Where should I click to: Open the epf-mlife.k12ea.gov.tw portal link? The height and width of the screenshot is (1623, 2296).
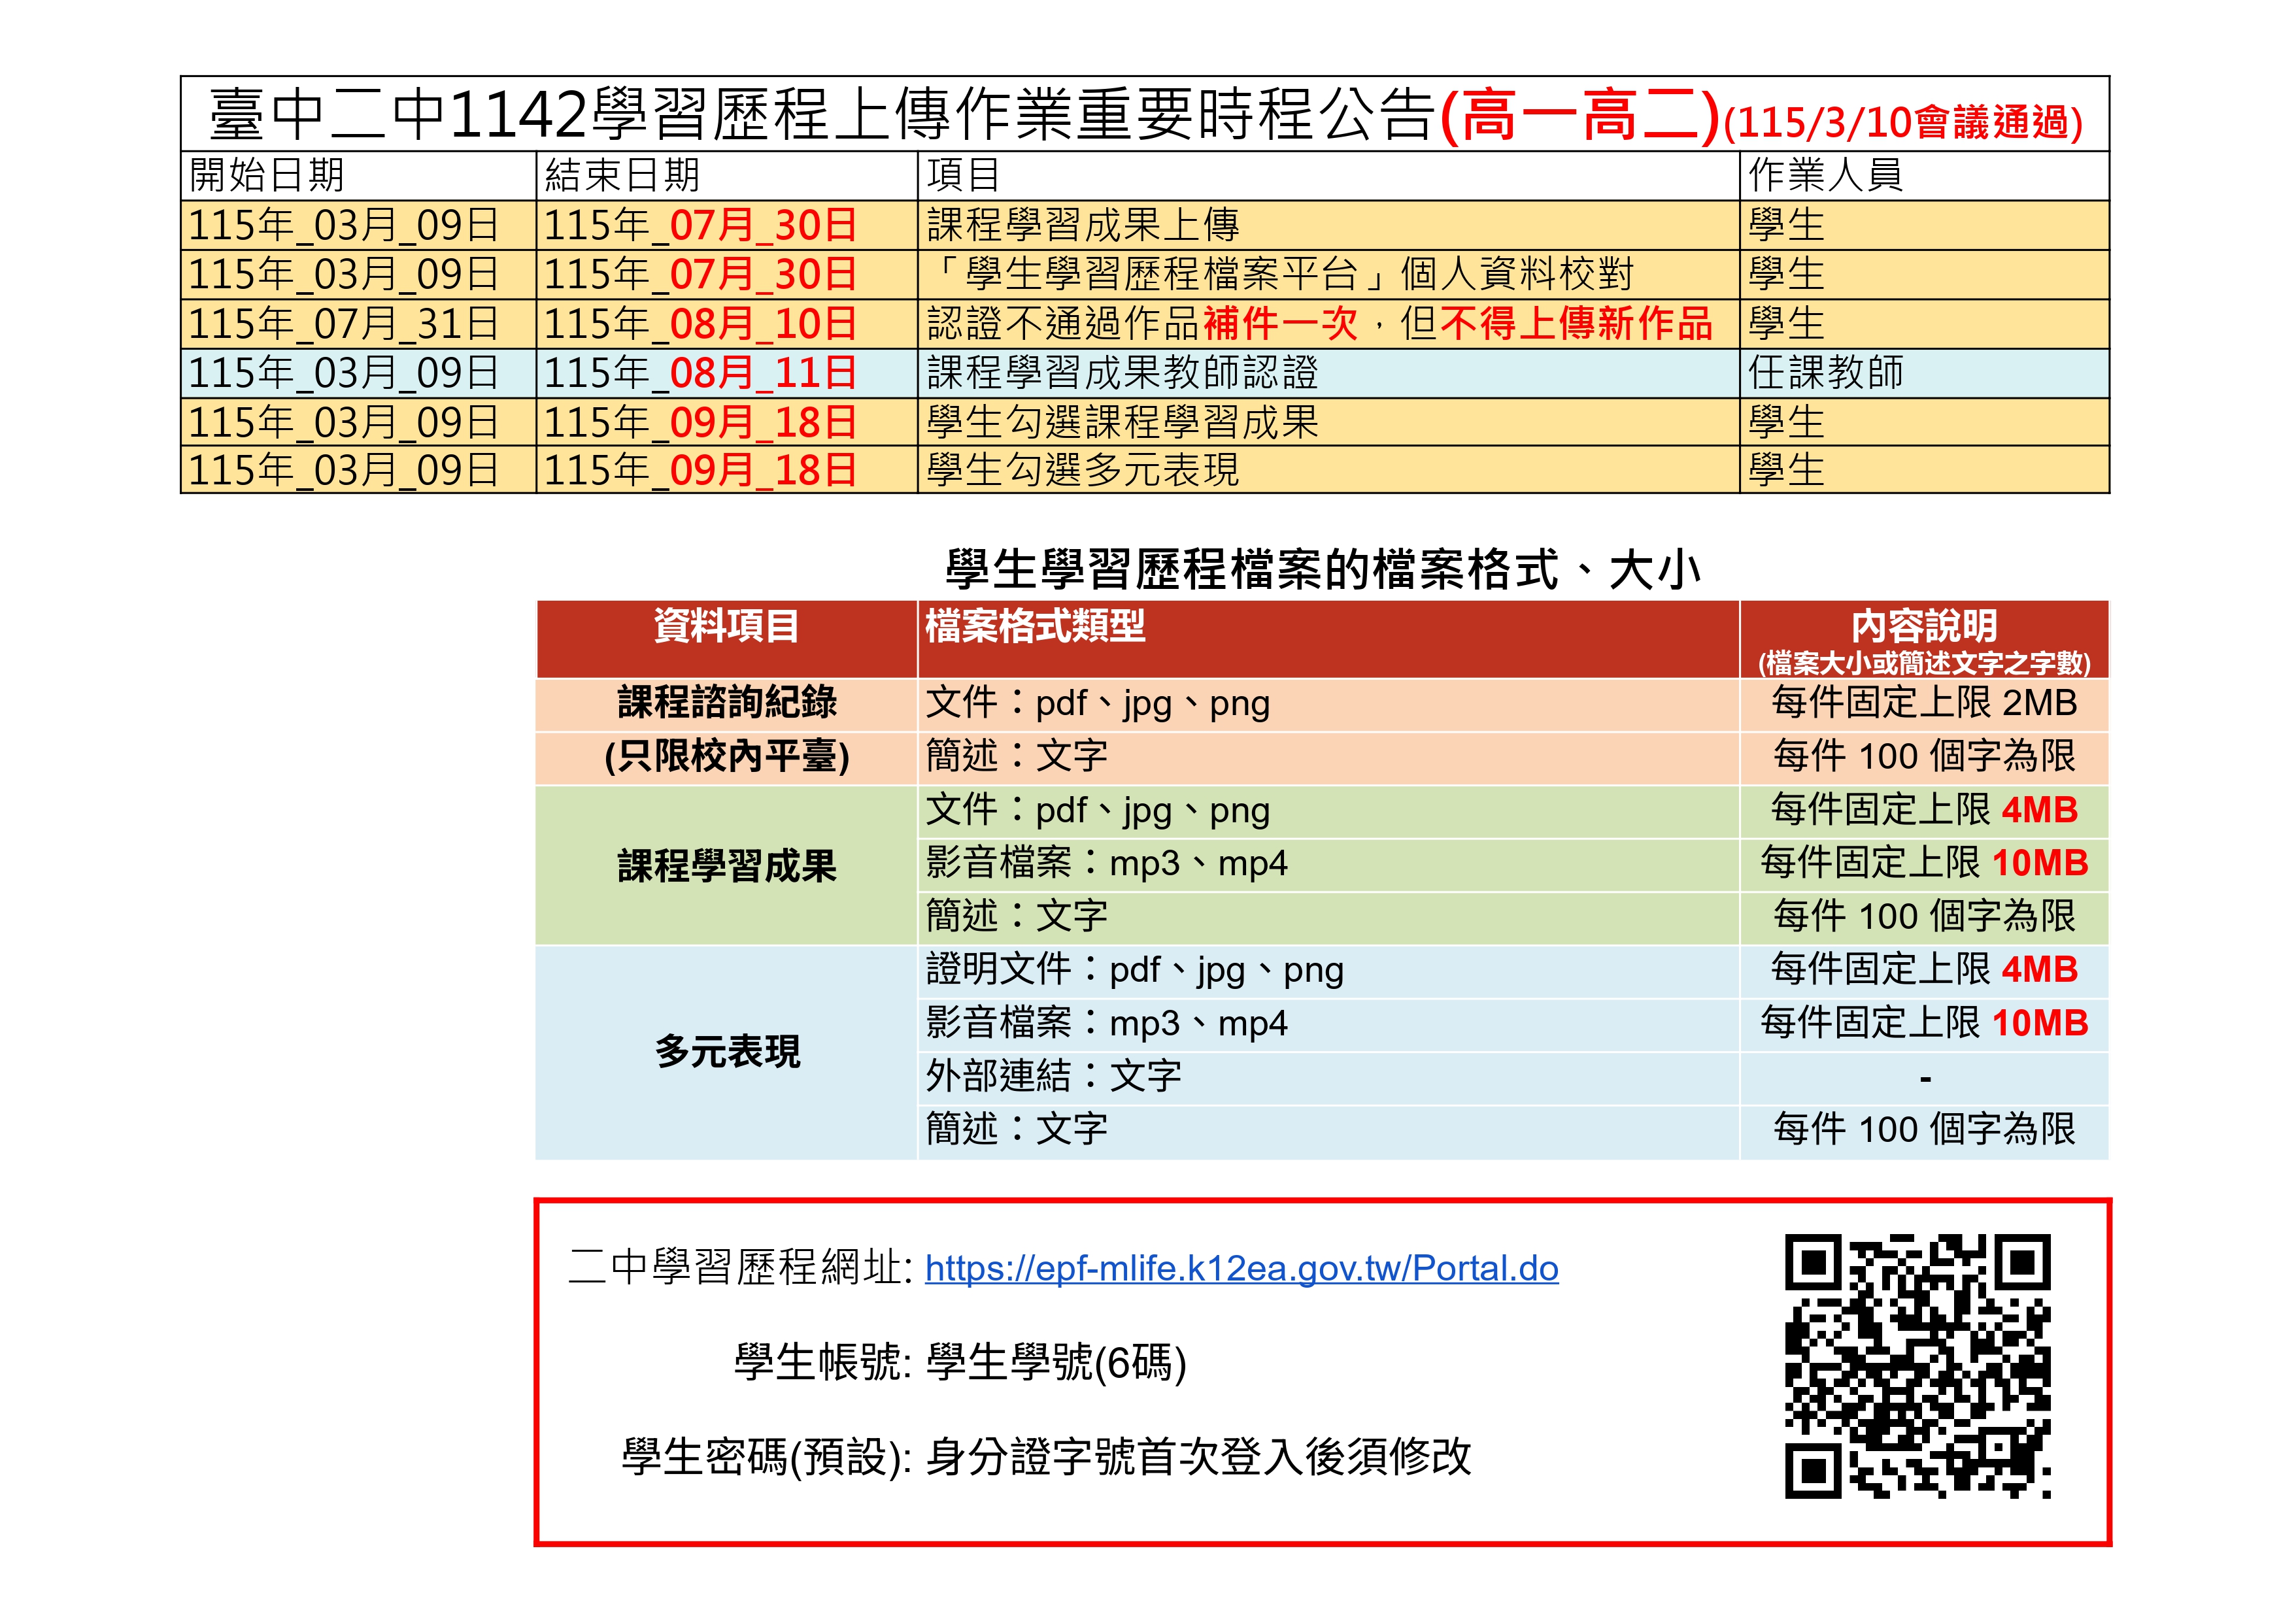pyautogui.click(x=1241, y=1268)
